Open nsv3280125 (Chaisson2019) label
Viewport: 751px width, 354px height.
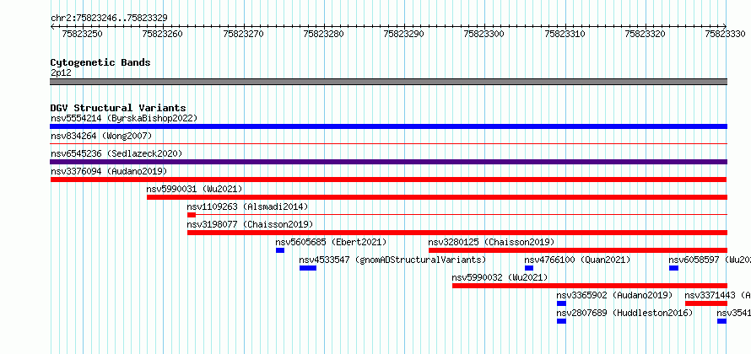click(x=491, y=242)
